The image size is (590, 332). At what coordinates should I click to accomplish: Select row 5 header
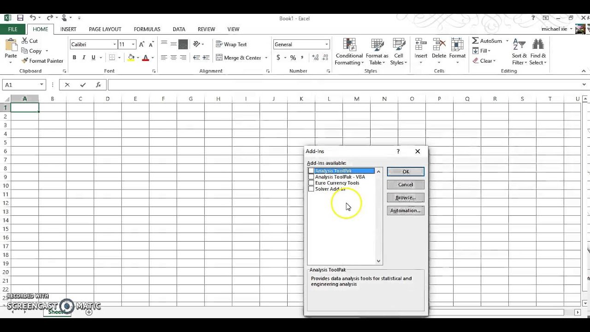(6, 142)
